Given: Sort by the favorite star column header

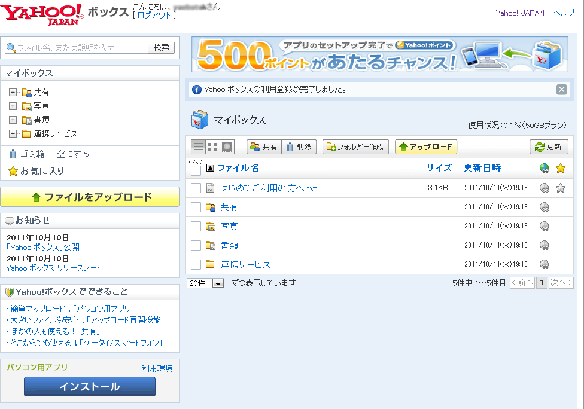Looking at the screenshot, I should coord(561,168).
